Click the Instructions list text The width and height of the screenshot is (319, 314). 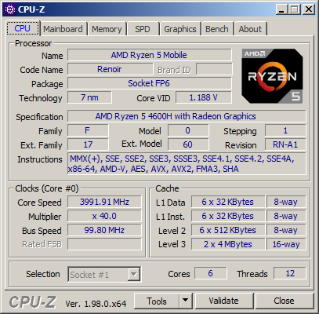pyautogui.click(x=187, y=164)
